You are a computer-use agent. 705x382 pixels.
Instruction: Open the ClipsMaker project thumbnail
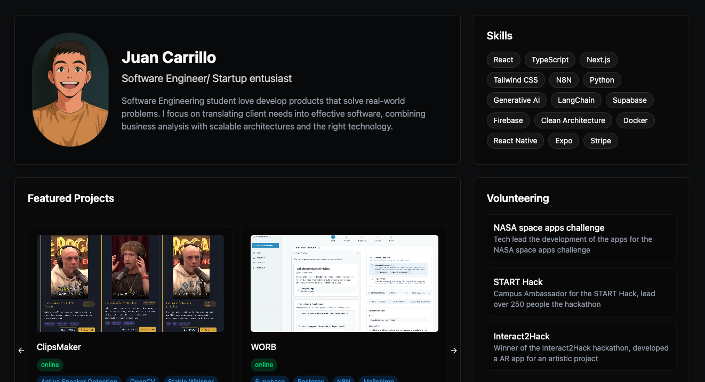[130, 283]
